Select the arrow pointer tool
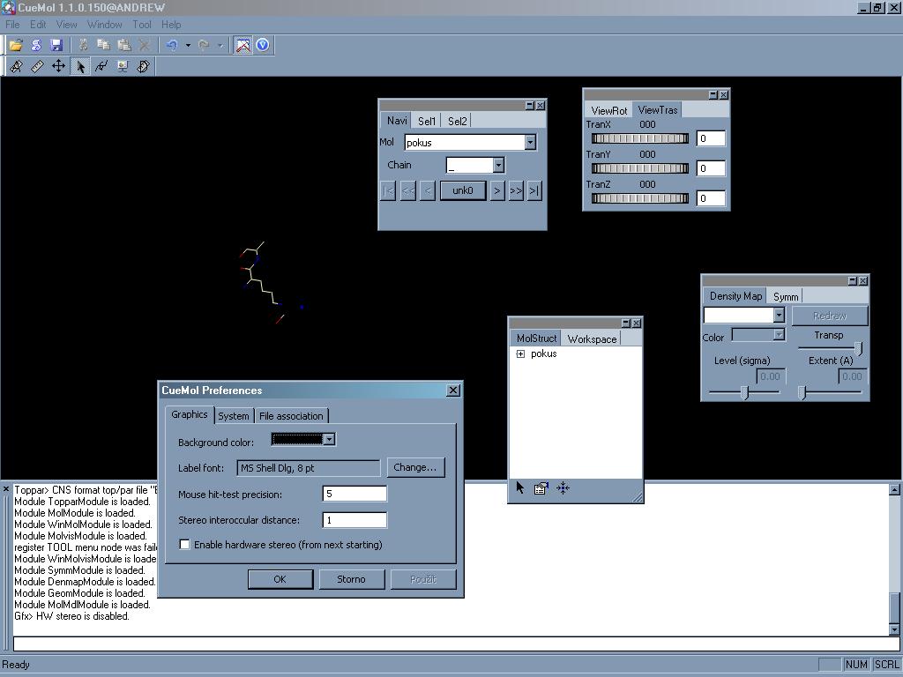Screen dimensions: 903x677 (x=80, y=66)
